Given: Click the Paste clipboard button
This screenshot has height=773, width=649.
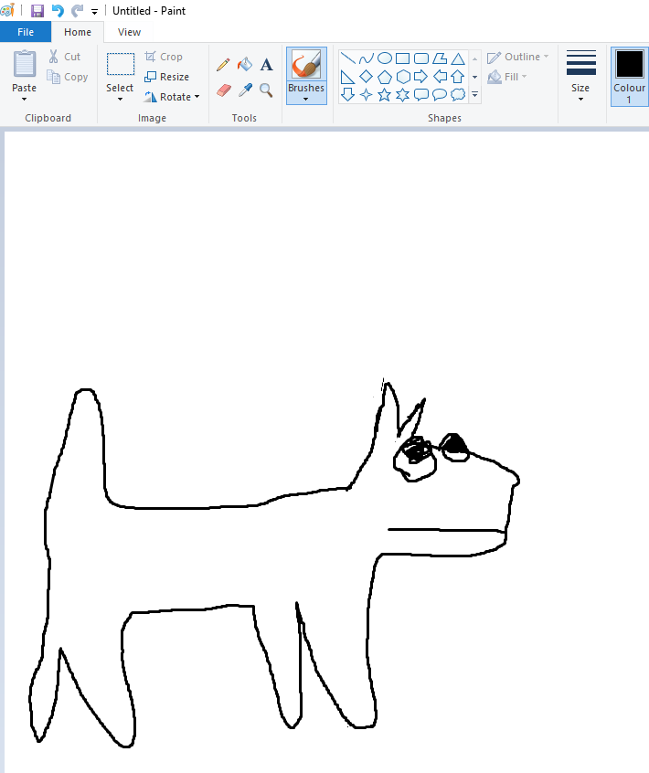Looking at the screenshot, I should [24, 65].
